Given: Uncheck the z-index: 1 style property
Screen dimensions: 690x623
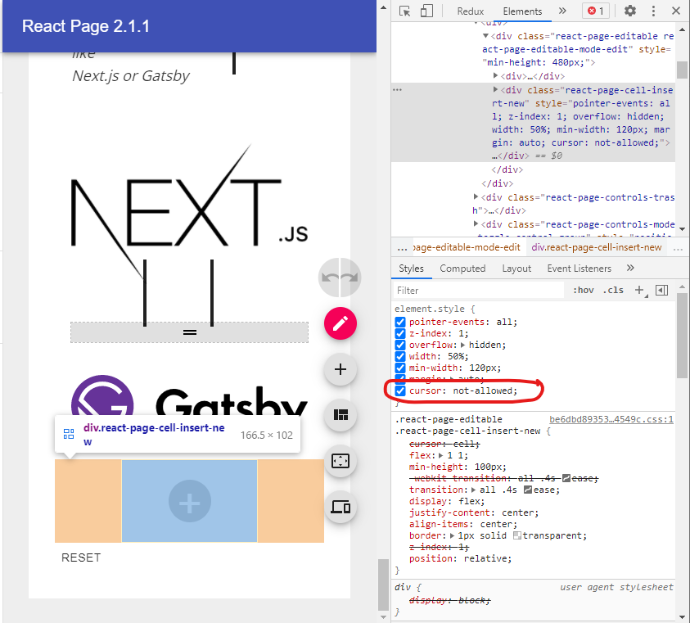Looking at the screenshot, I should (399, 333).
